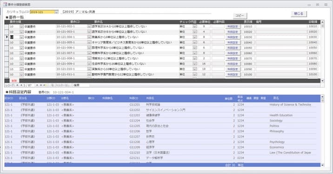The image size is (333, 174).
Task: Go to next record in navigation bar
Action: 37,85
